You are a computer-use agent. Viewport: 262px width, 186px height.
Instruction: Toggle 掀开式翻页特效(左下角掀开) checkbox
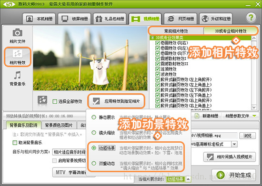pyautogui.click(x=157, y=90)
